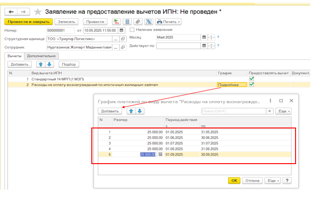Open the Дт/Кт postings icon
The image size is (313, 197).
click(x=117, y=22)
